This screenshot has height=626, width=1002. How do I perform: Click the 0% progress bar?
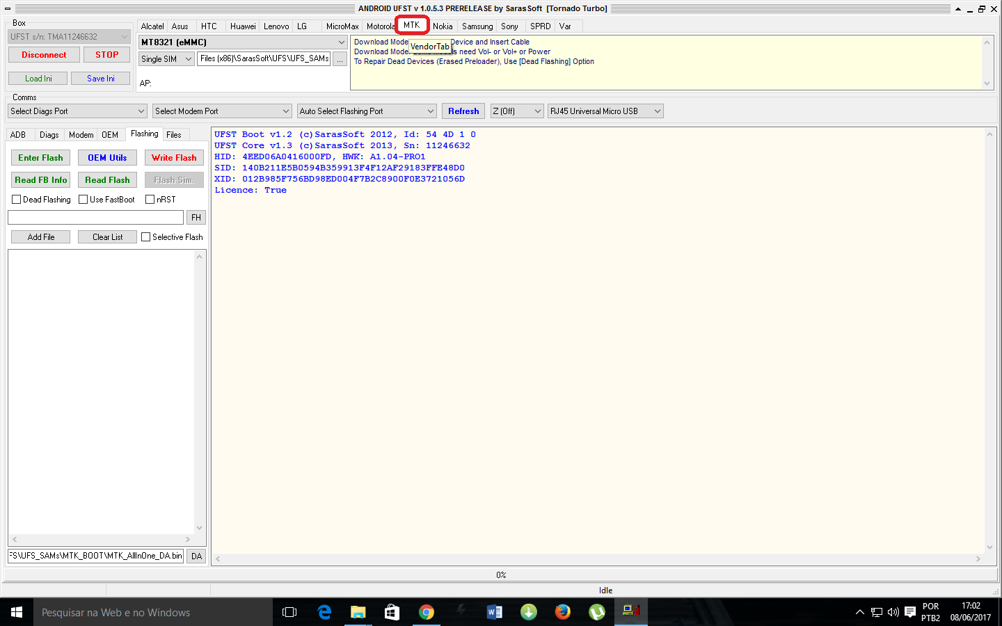501,575
